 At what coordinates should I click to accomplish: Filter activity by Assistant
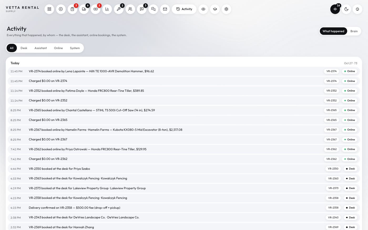[x=40, y=48]
